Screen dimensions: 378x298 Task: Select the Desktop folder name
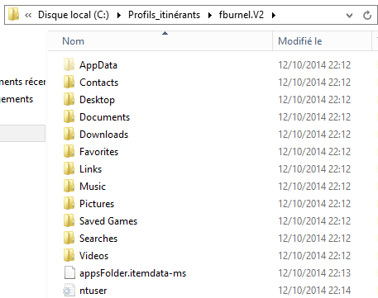97,100
